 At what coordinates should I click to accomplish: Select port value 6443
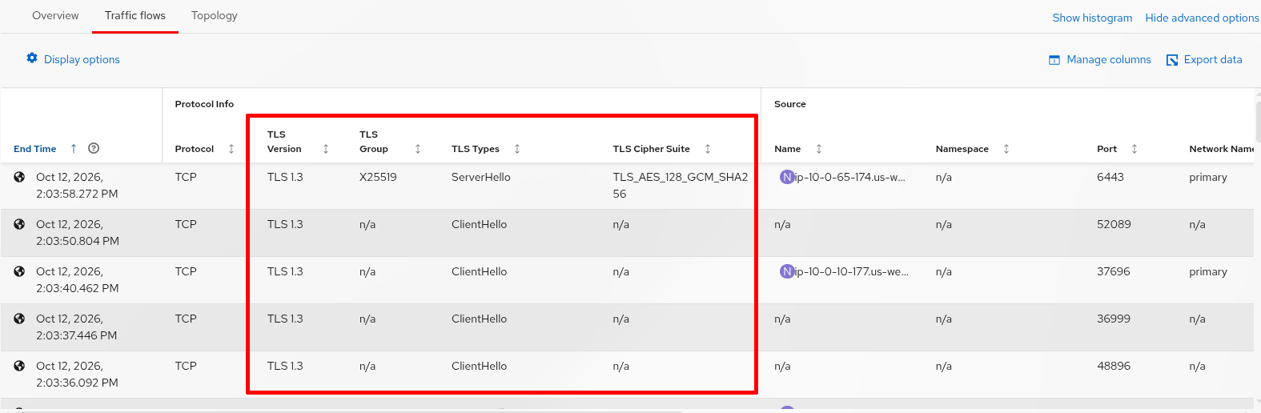pos(1110,177)
